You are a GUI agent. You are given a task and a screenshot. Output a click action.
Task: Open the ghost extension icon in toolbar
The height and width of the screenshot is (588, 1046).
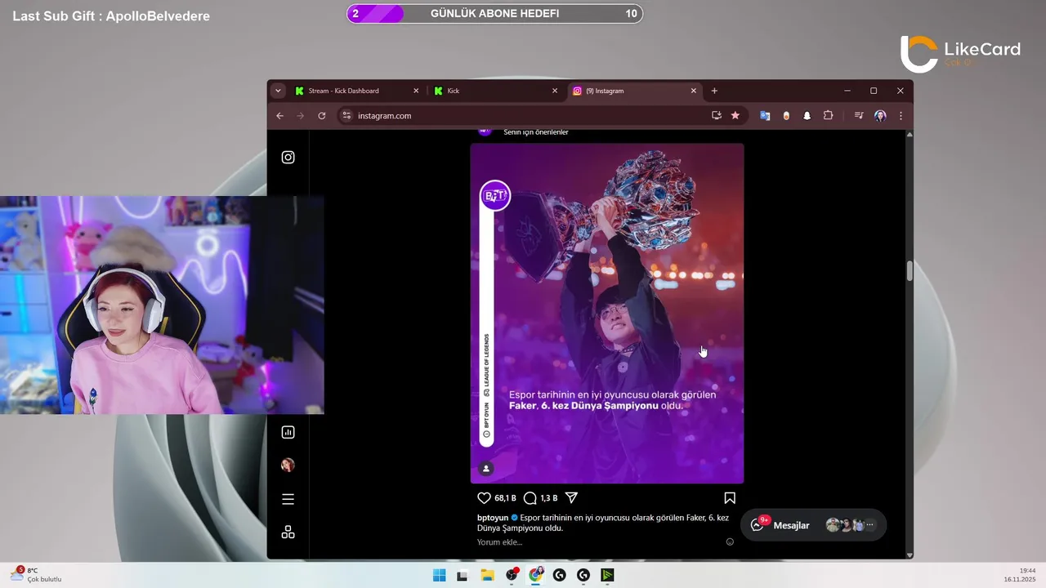point(807,116)
